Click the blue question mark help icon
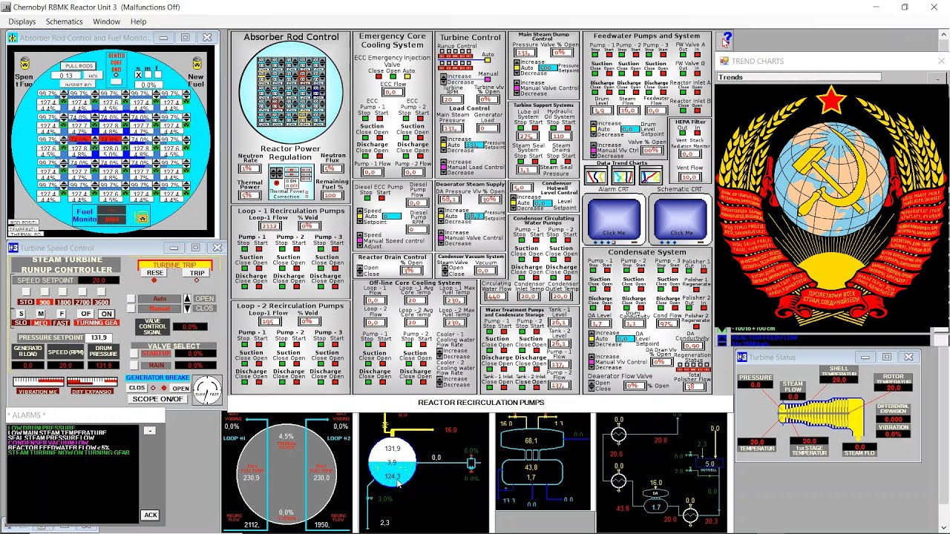950x534 pixels. 727,39
